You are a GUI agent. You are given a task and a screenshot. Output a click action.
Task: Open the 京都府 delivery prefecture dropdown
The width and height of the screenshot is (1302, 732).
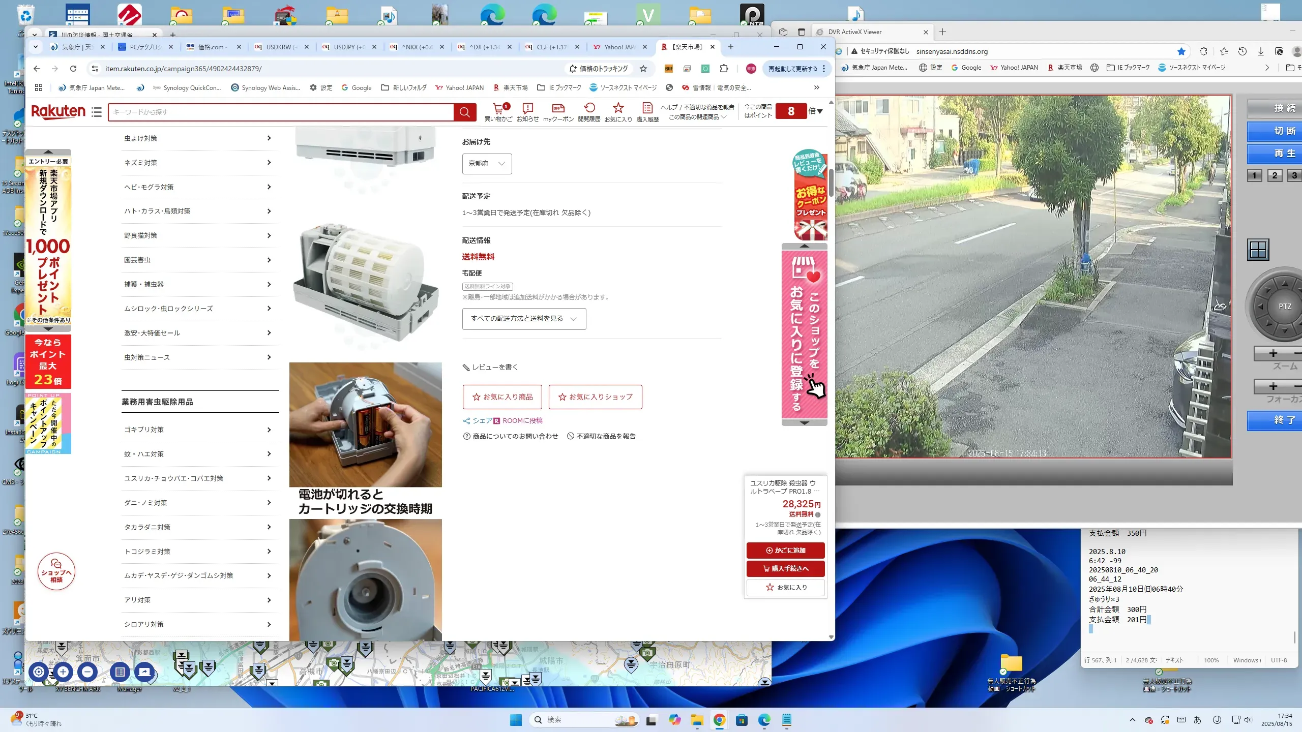pos(487,164)
